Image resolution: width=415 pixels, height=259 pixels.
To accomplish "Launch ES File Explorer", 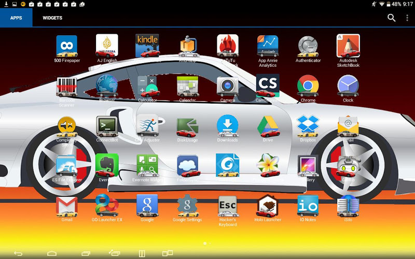I will (x=67, y=166).
